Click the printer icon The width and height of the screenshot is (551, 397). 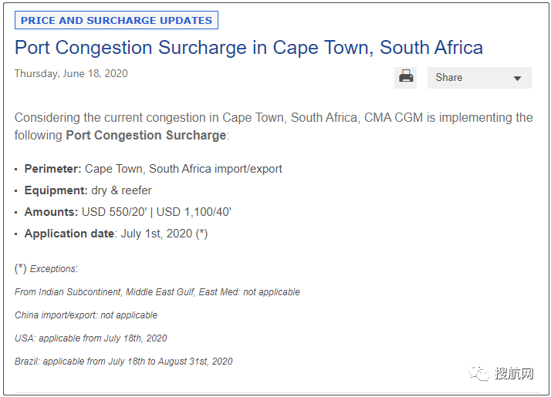406,77
